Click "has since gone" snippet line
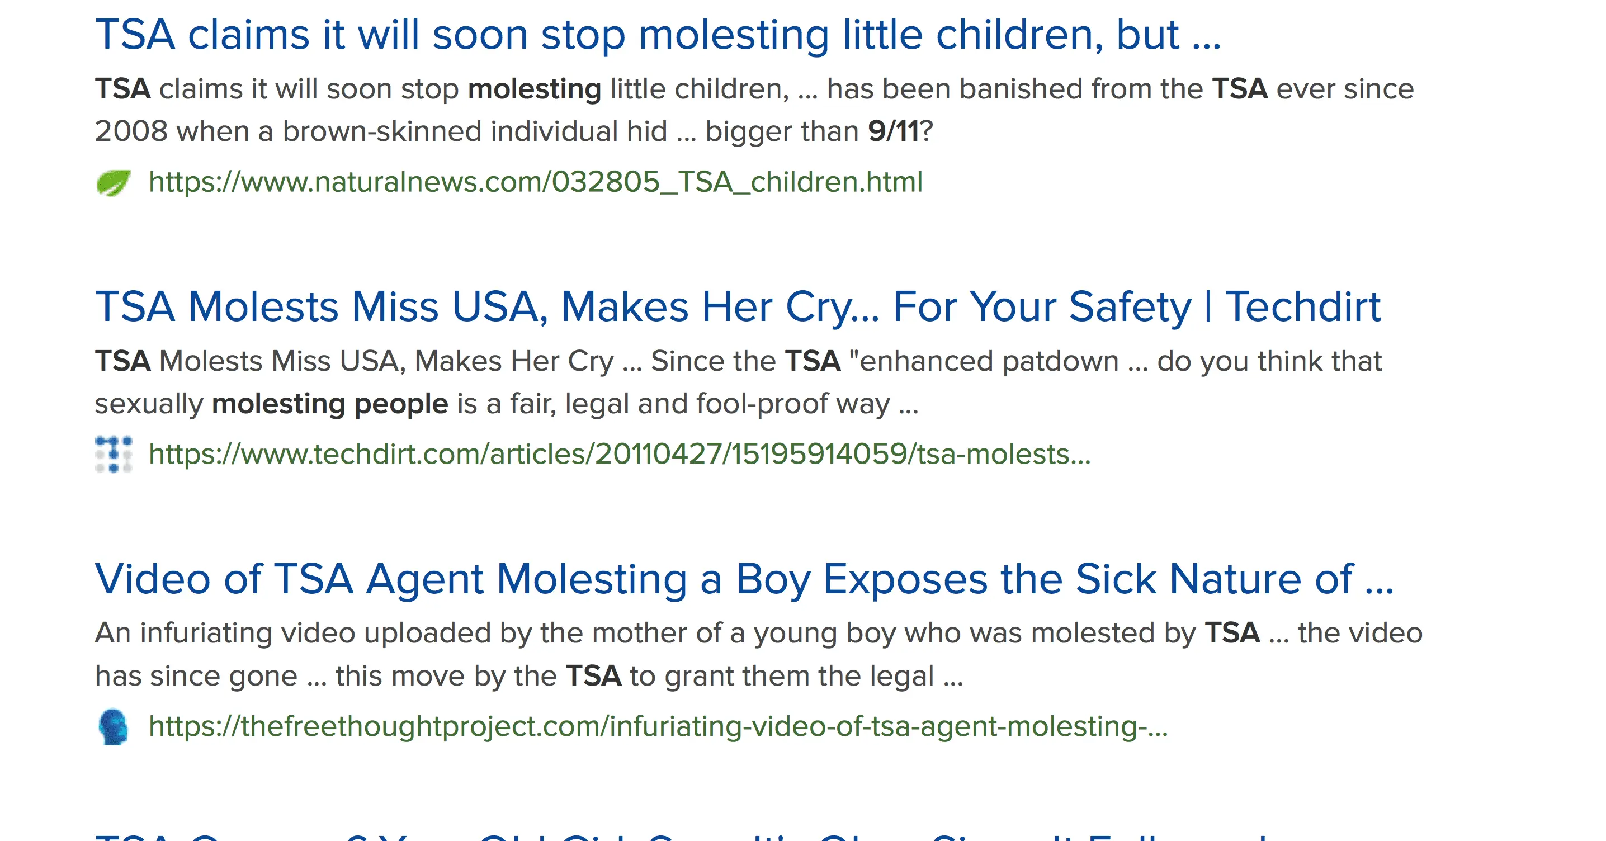The image size is (1606, 841). coord(196,677)
